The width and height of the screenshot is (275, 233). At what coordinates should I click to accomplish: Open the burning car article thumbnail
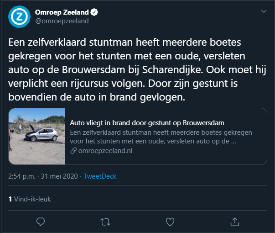(36, 136)
